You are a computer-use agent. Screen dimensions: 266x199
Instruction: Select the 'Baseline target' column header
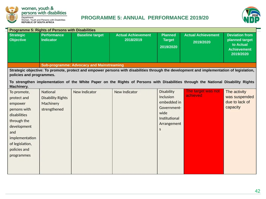click(x=90, y=48)
